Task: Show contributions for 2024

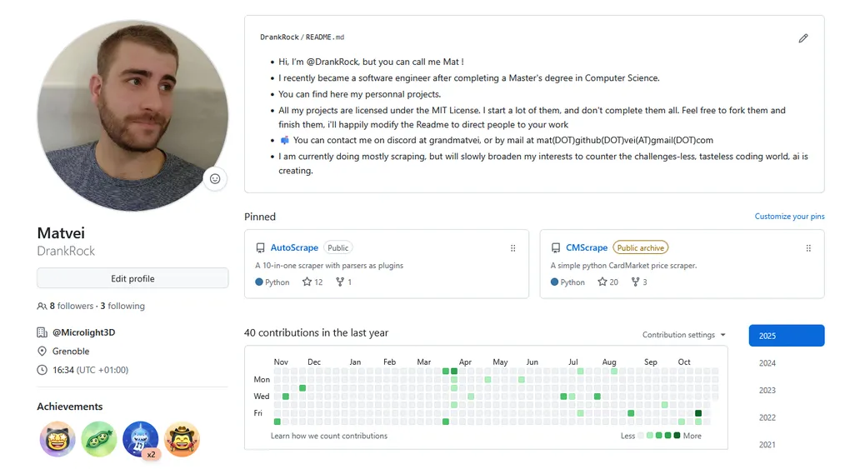Action: pyautogui.click(x=767, y=363)
